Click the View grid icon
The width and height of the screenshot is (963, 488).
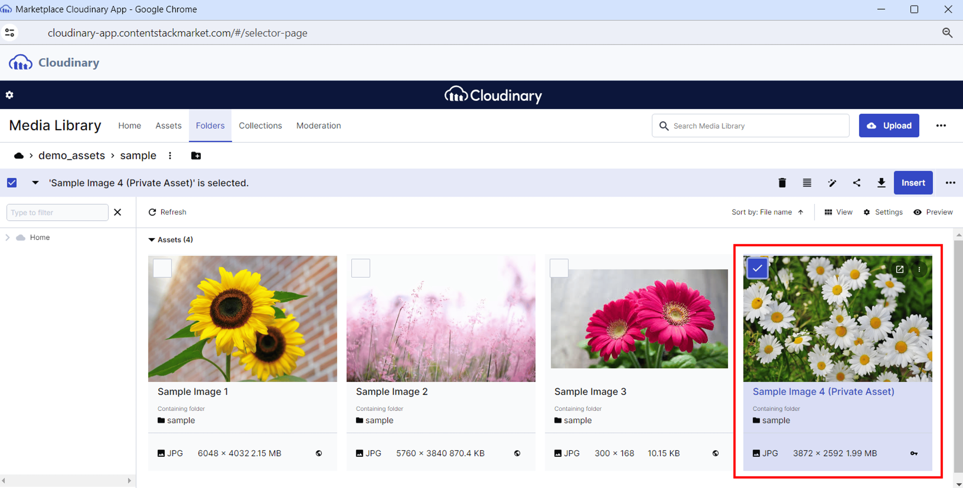(828, 212)
